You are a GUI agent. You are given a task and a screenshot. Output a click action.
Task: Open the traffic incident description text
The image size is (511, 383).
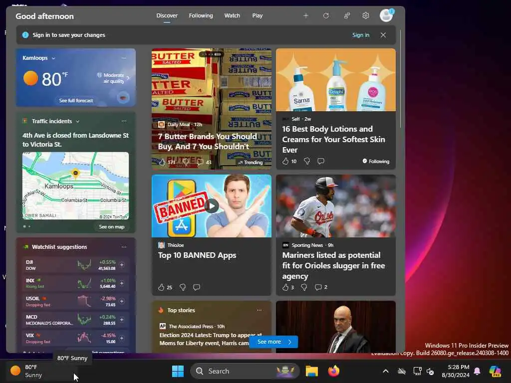click(x=76, y=140)
